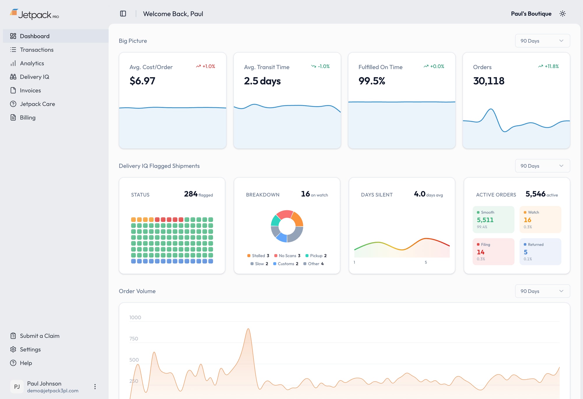The width and height of the screenshot is (583, 399).
Task: Select the Pickup legend swatch
Action: (x=307, y=256)
